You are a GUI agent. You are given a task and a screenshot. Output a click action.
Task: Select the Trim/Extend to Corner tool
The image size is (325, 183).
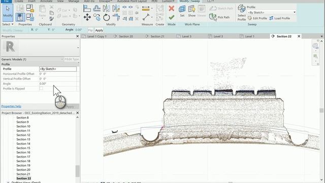(116, 17)
